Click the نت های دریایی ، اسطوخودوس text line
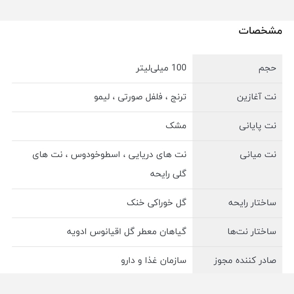 click(109, 155)
